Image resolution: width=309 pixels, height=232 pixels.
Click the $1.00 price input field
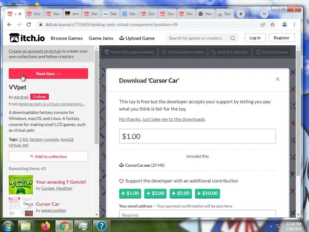coord(197,136)
